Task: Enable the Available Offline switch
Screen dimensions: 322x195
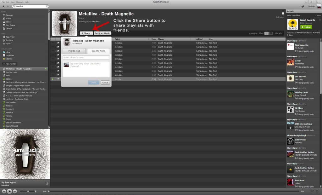Action: pos(268,33)
